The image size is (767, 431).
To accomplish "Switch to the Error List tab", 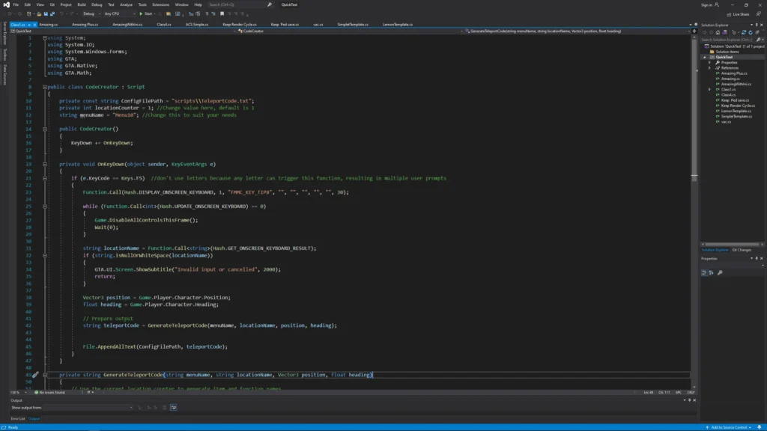I will [18, 419].
